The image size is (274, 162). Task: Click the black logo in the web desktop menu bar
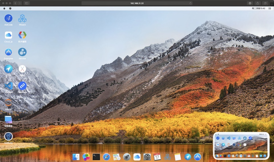tap(4, 8)
